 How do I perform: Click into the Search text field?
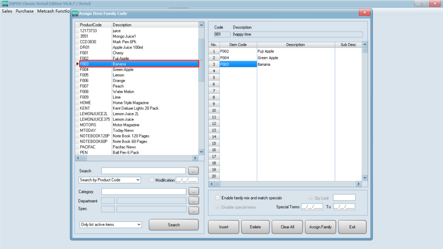[x=143, y=171]
